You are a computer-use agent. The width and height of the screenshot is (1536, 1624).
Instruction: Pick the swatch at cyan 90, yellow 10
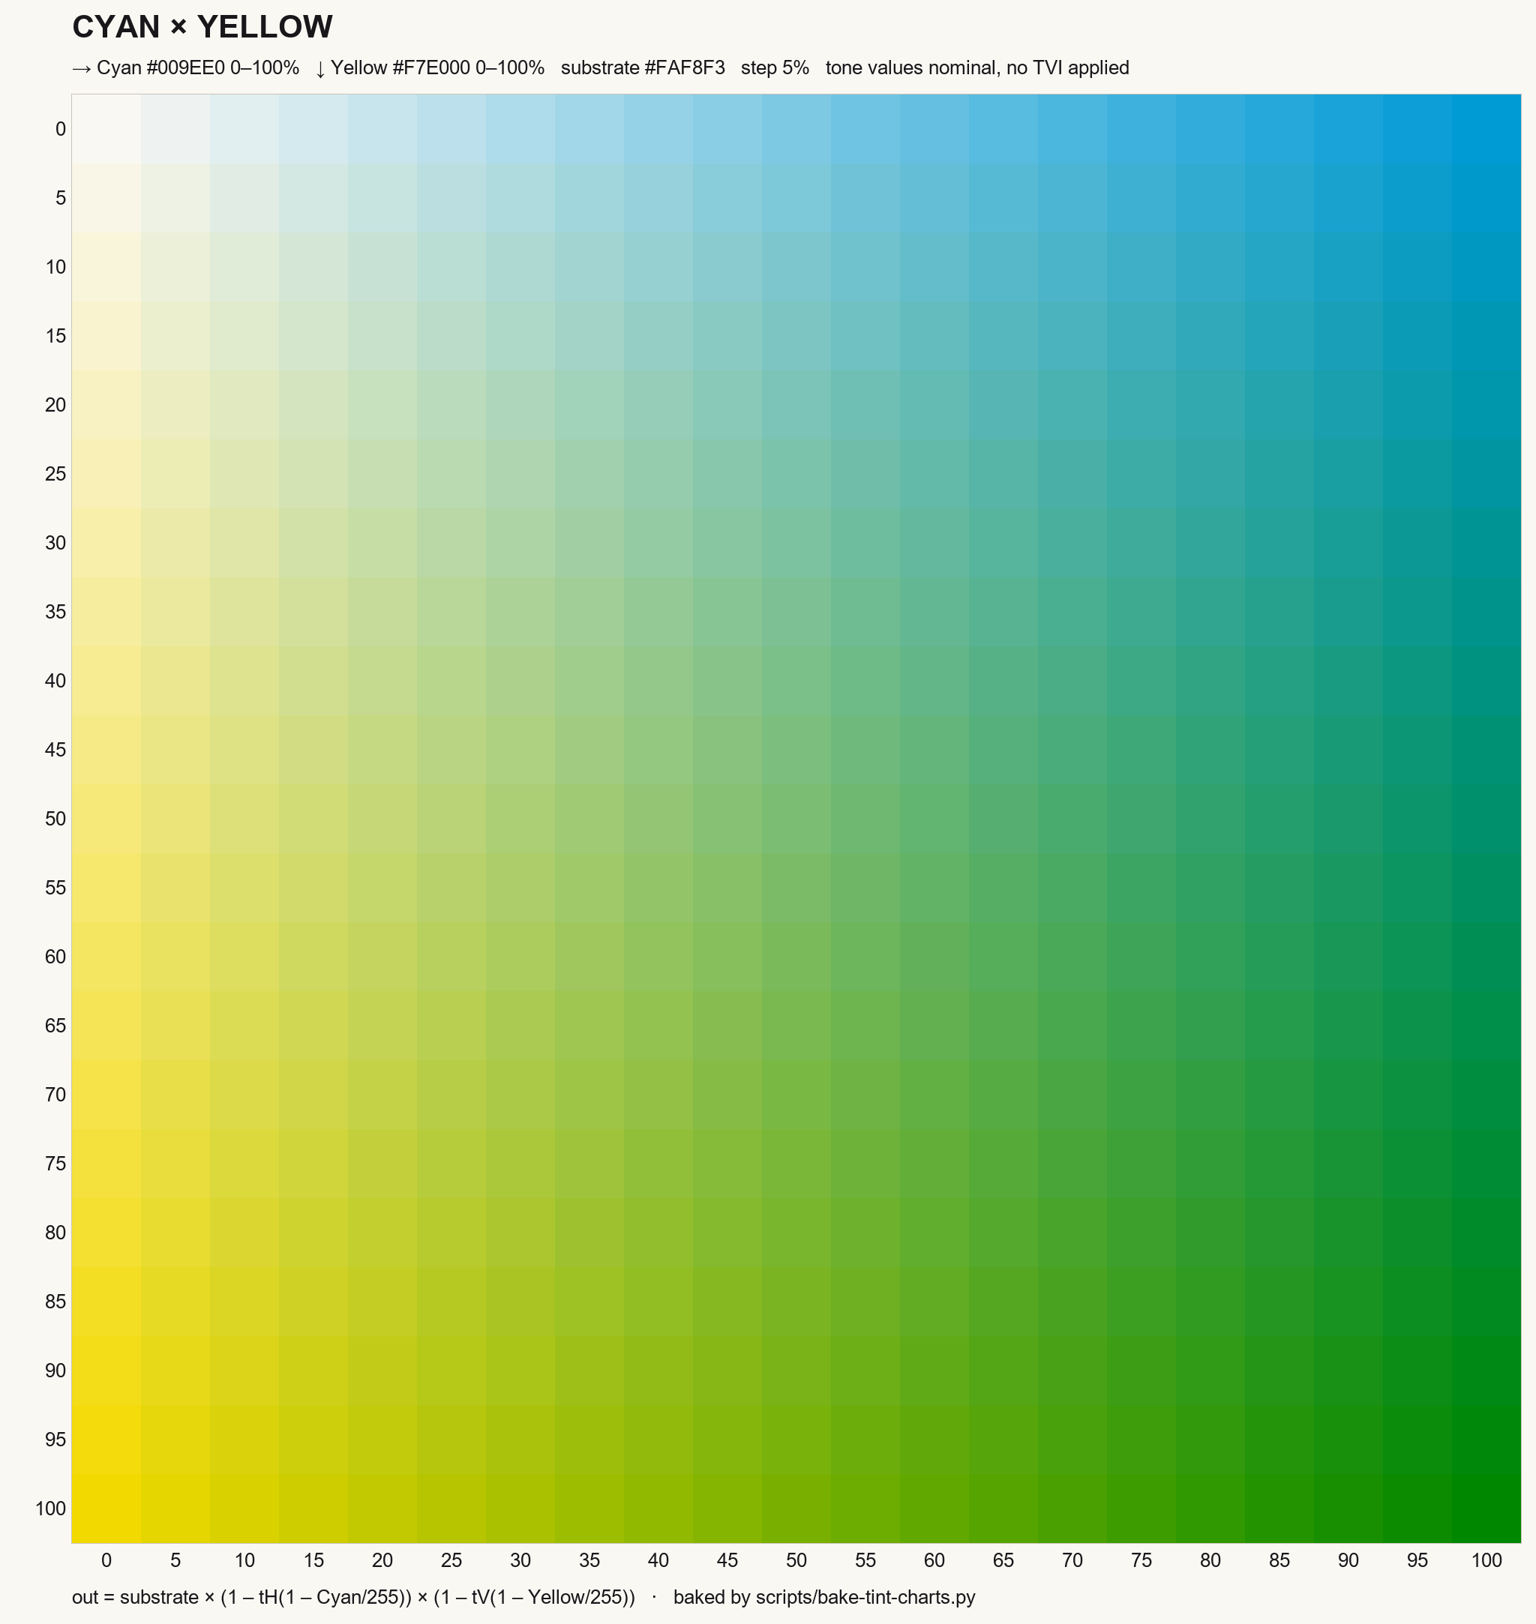(1348, 267)
